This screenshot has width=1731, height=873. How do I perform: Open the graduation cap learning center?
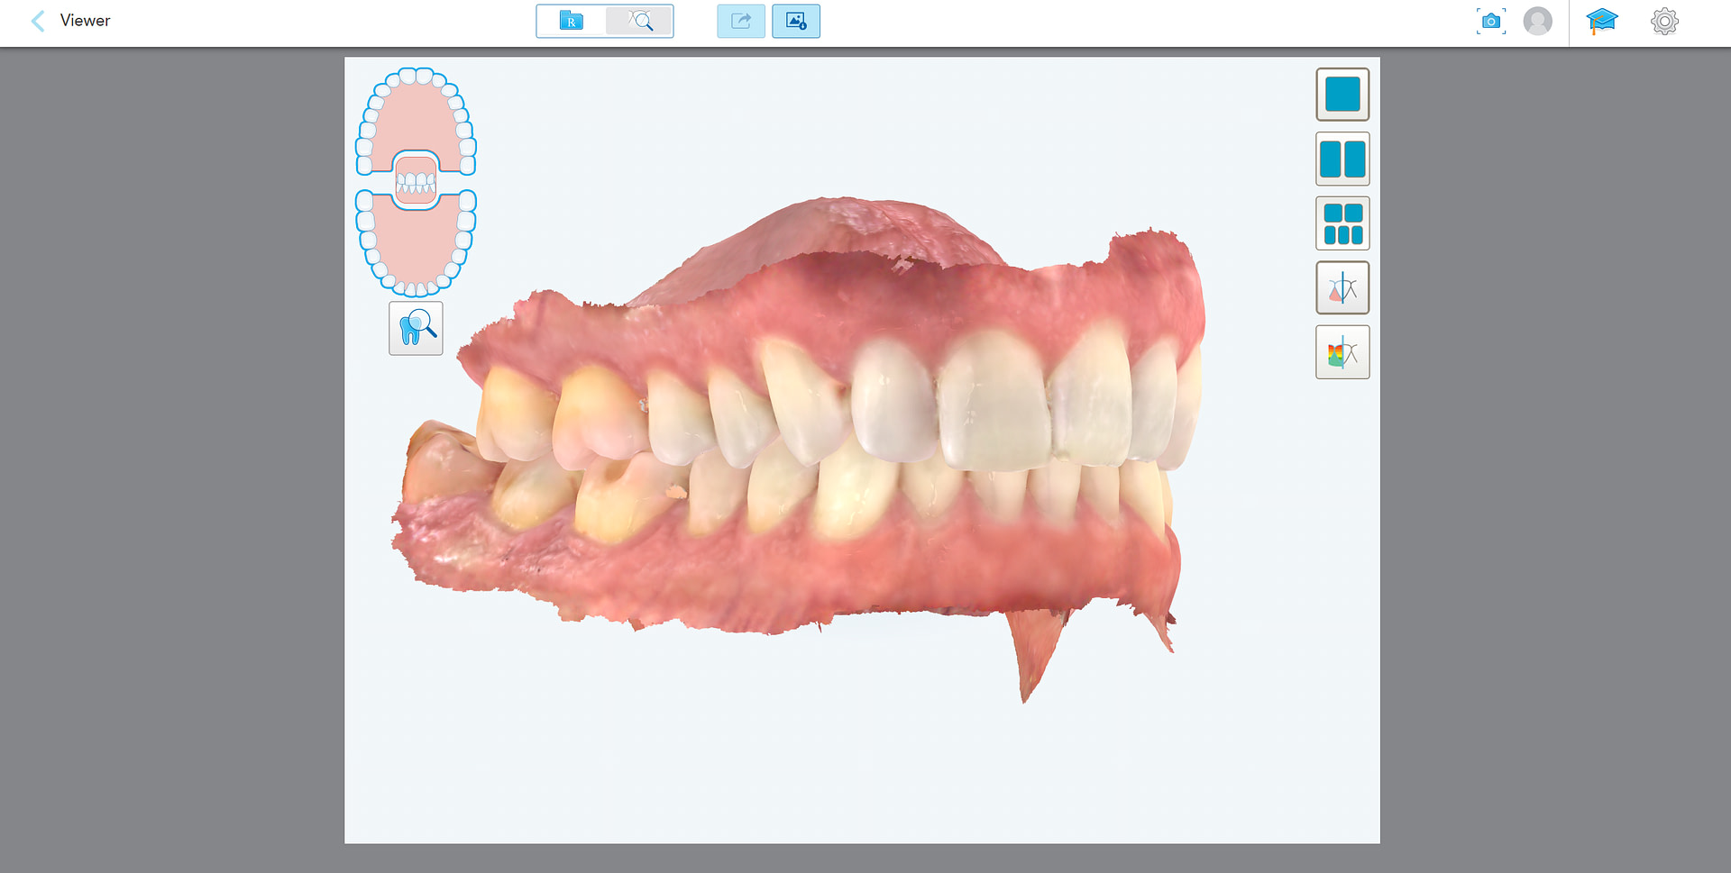(x=1602, y=21)
